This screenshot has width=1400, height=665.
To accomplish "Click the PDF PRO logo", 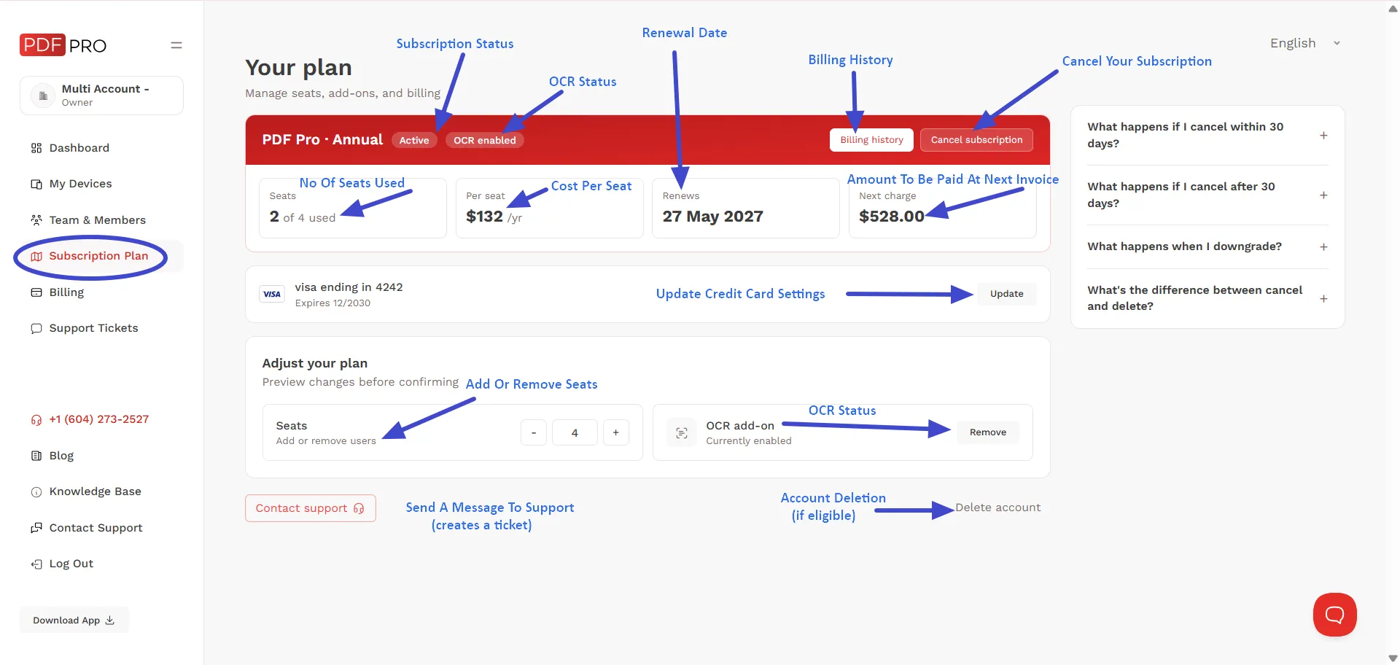I will point(63,45).
